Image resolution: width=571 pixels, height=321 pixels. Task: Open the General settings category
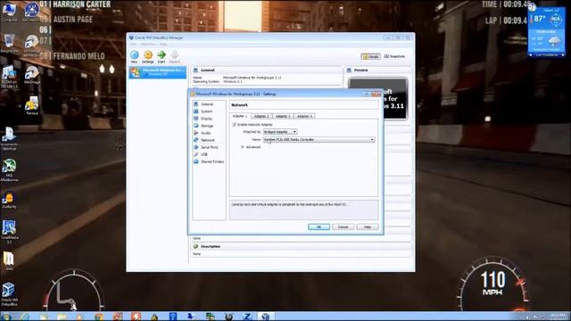coord(207,104)
